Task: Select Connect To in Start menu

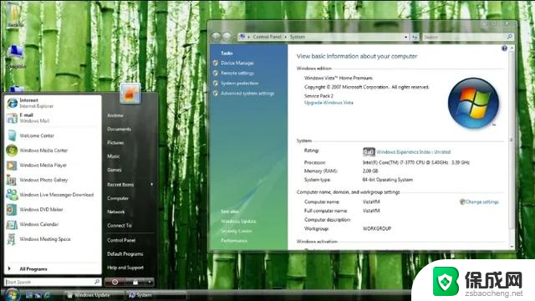Action: (120, 226)
